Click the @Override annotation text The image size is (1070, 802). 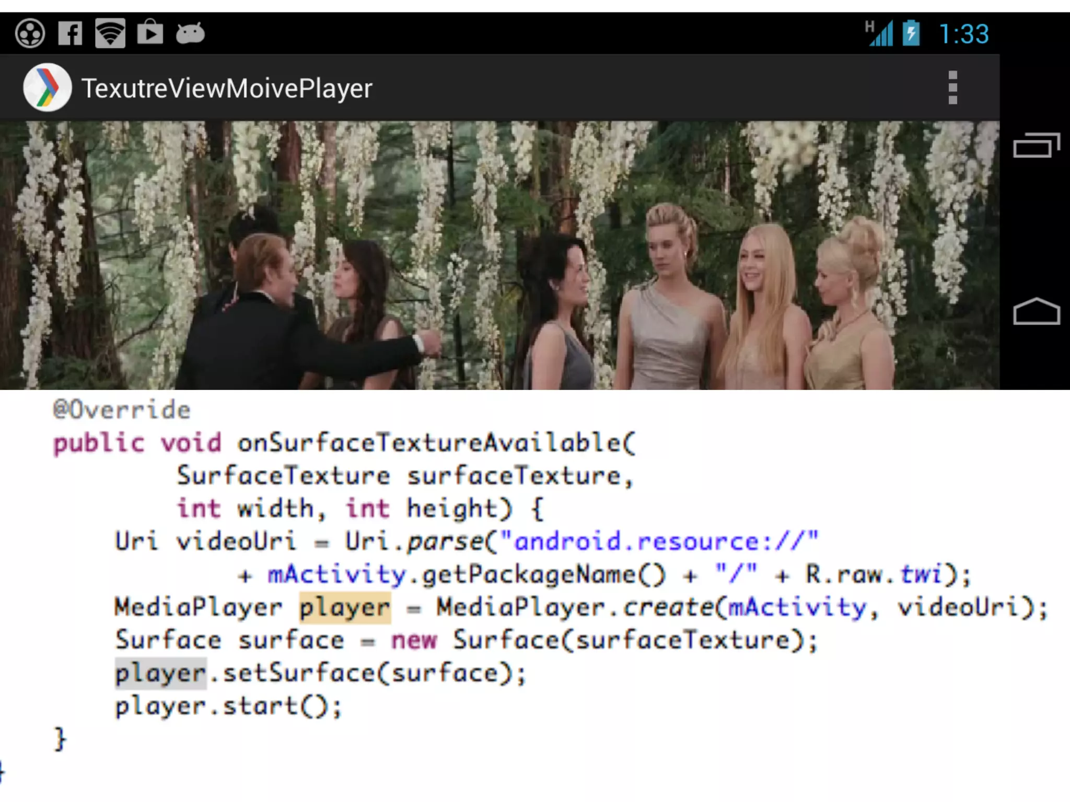pos(122,410)
